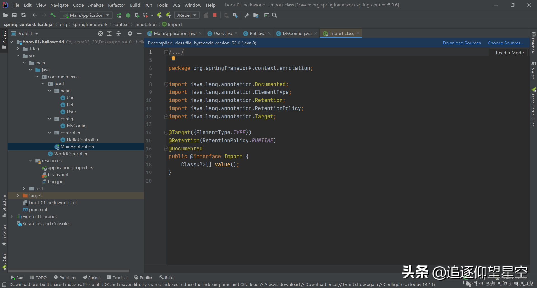Image resolution: width=537 pixels, height=288 pixels.
Task: Open the VCS menu
Action: (176, 5)
